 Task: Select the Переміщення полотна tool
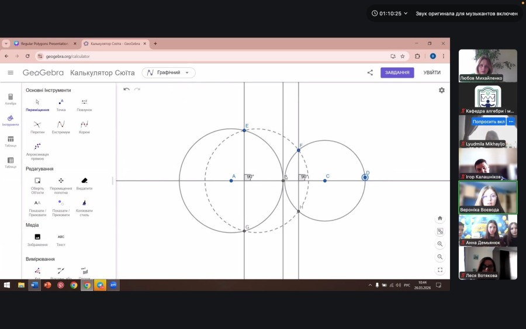coord(61,185)
